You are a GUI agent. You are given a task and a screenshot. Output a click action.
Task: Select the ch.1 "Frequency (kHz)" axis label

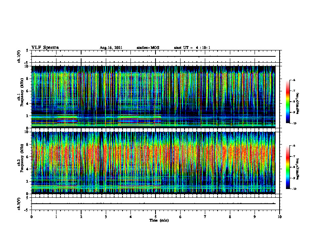click(23, 93)
